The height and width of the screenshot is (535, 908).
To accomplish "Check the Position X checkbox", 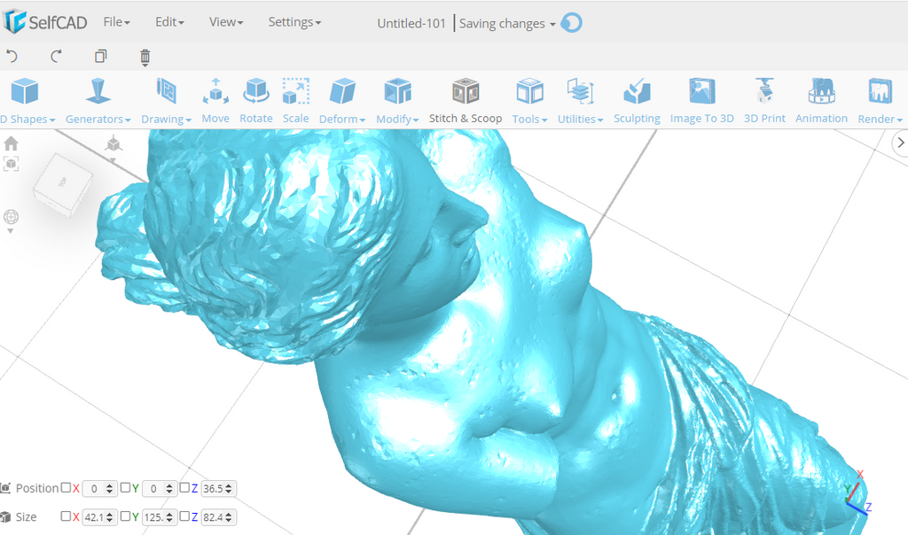I will pos(66,488).
